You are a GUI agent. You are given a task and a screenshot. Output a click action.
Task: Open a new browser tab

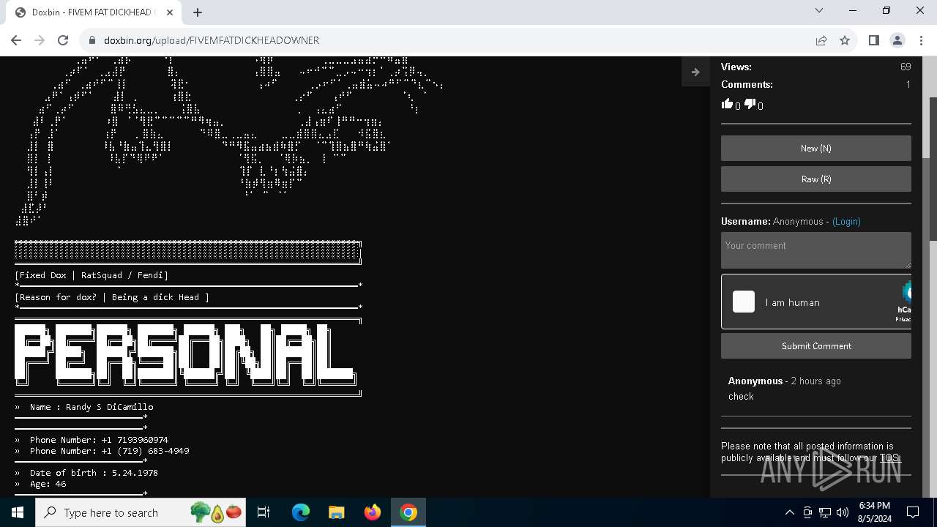(x=198, y=12)
